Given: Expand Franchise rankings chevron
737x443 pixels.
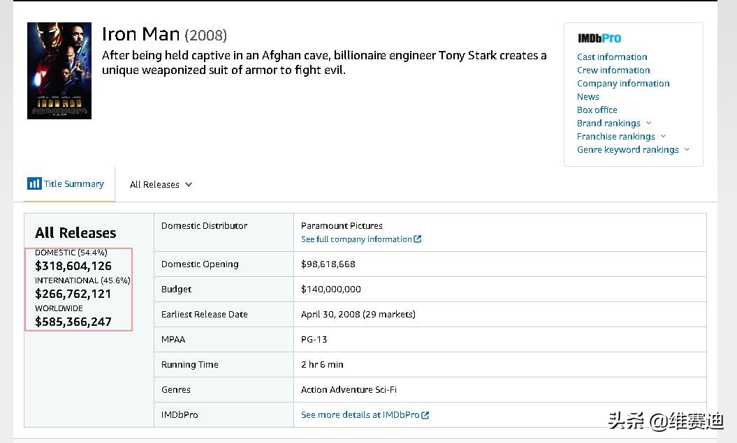Looking at the screenshot, I should point(663,136).
